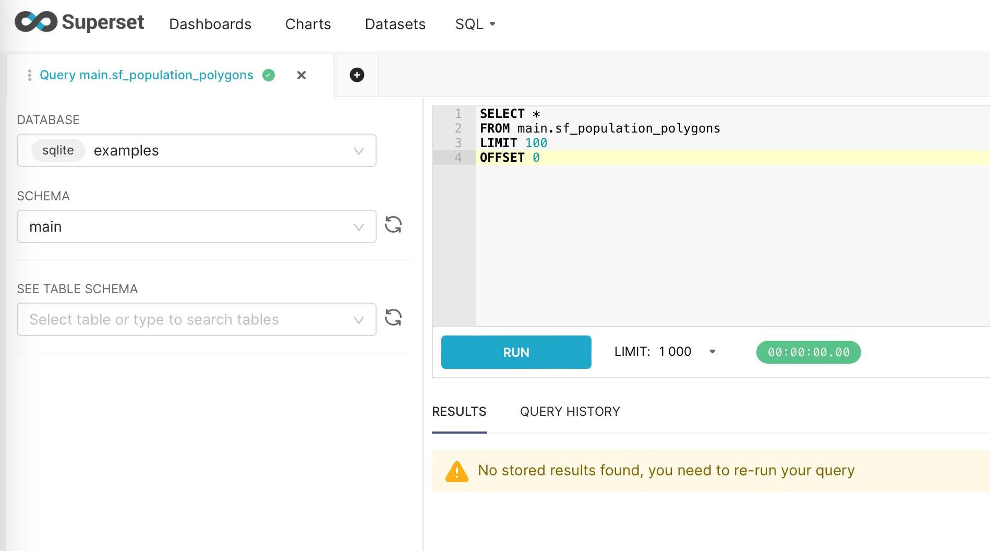Click the green query success status icon
Image resolution: width=990 pixels, height=551 pixels.
(269, 75)
